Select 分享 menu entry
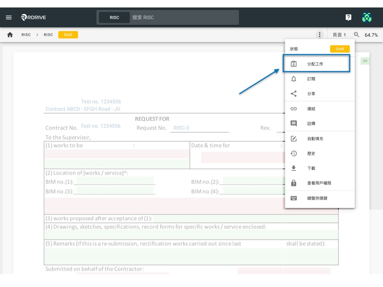 click(320, 94)
